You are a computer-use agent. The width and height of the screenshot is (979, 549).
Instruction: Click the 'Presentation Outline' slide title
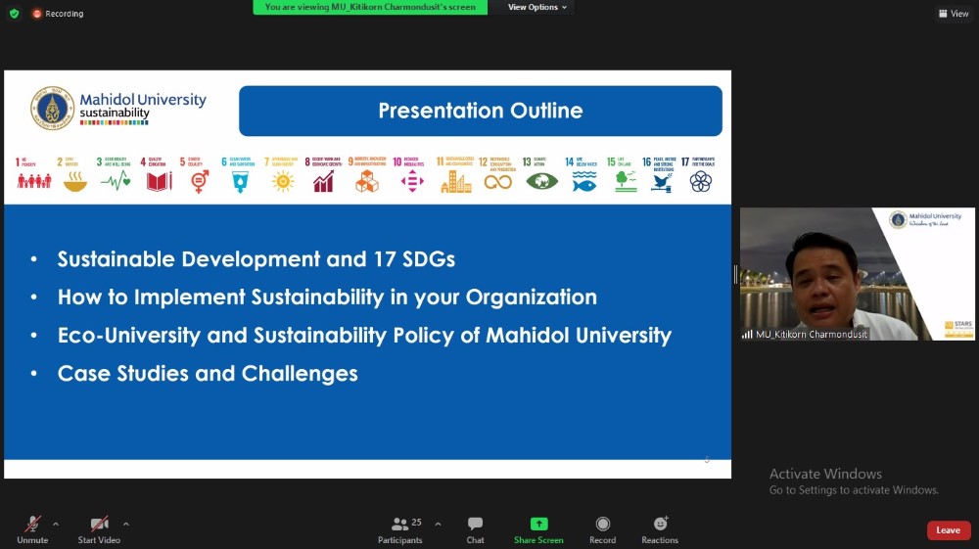tap(480, 111)
